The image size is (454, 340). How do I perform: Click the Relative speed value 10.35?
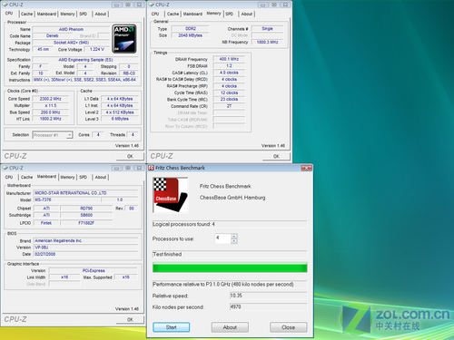(269, 296)
